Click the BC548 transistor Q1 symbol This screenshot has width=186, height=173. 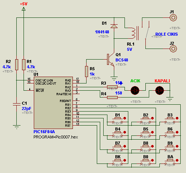click(110, 60)
